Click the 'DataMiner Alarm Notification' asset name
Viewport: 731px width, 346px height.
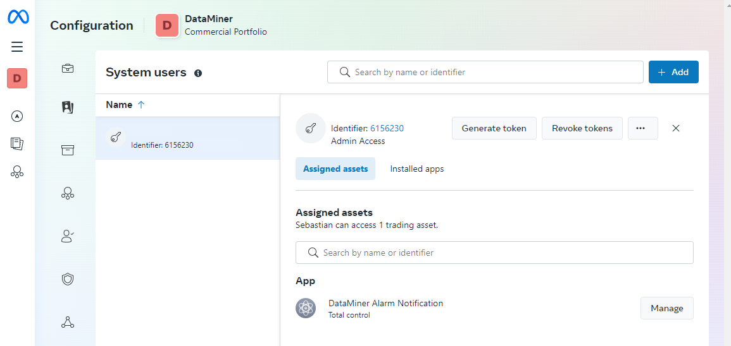pos(386,303)
